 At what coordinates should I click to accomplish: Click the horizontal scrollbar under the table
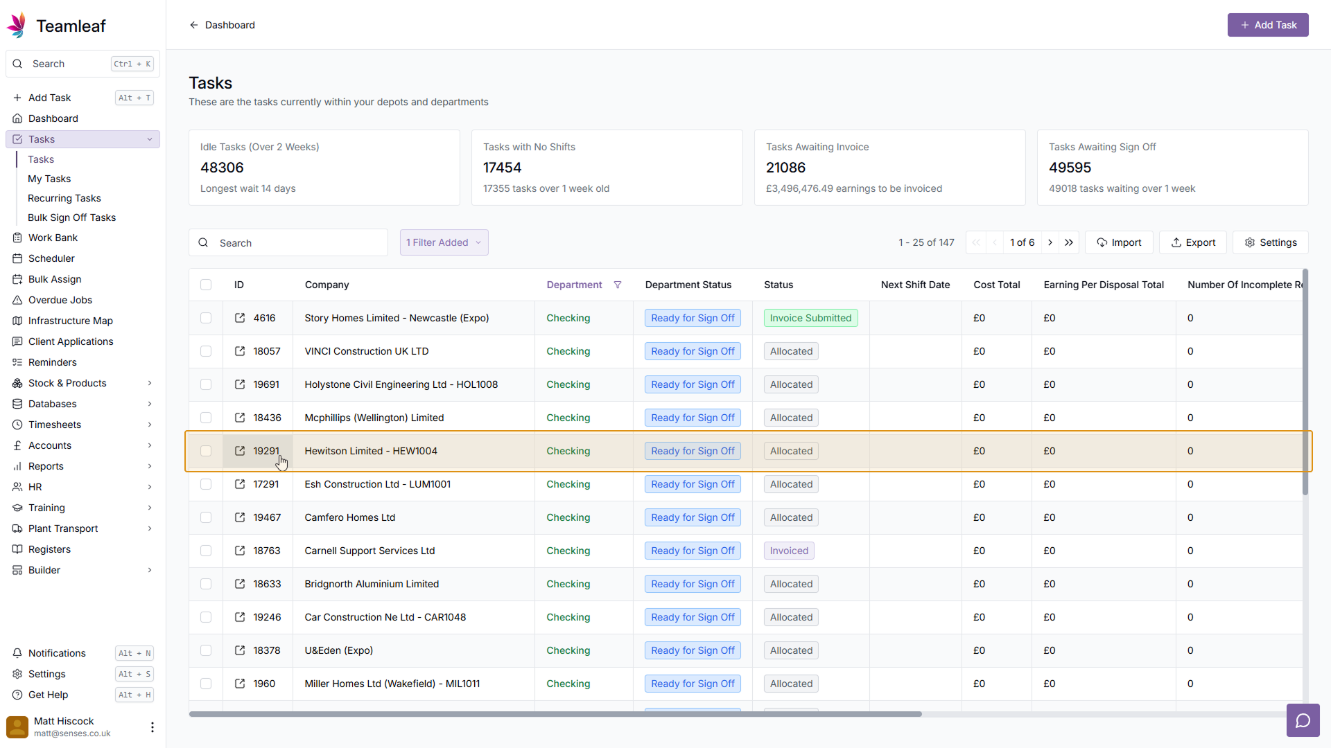coord(555,714)
